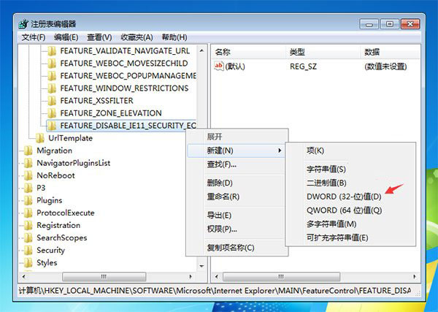The width and height of the screenshot is (438, 312).
Task: Select 二进制值(B) from the submenu
Action: pyautogui.click(x=350, y=183)
